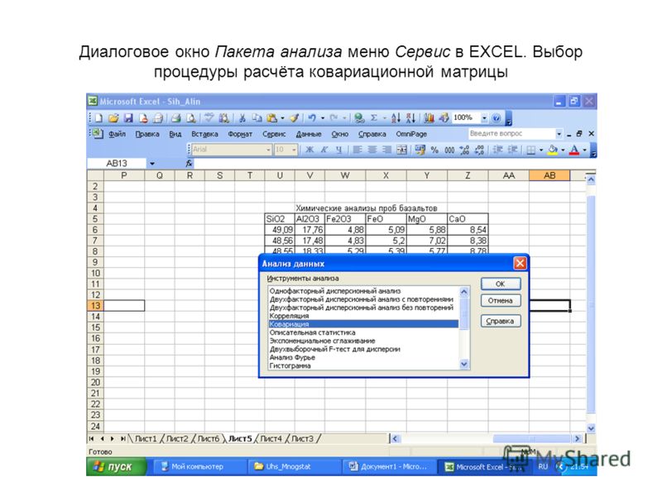Select column header W
Viewport: 662px width, 496px height.
[345, 175]
